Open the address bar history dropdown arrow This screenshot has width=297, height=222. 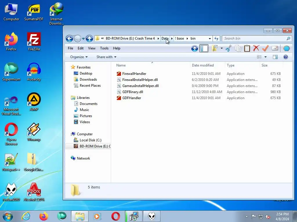click(210, 38)
